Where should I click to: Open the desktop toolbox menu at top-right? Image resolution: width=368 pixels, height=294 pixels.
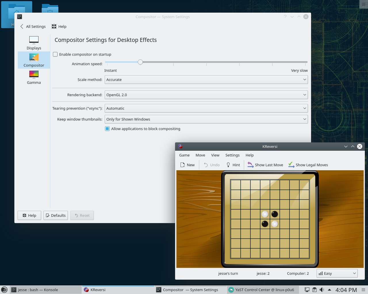pyautogui.click(x=364, y=4)
